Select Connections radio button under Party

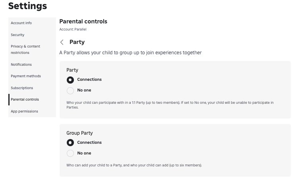[70, 80]
